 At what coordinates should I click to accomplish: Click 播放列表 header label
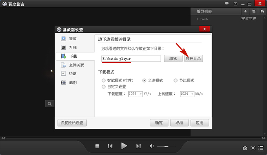click(x=204, y=11)
